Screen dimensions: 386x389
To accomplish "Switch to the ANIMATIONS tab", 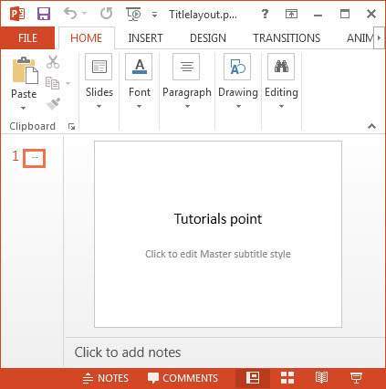I will click(x=360, y=38).
